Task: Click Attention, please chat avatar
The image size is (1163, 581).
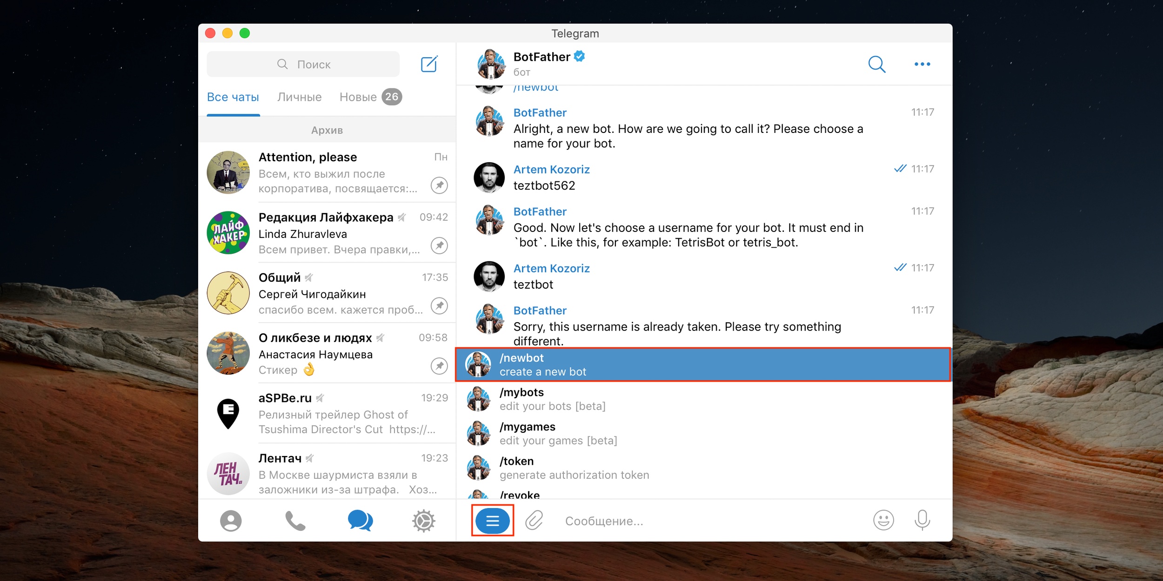Action: point(228,172)
